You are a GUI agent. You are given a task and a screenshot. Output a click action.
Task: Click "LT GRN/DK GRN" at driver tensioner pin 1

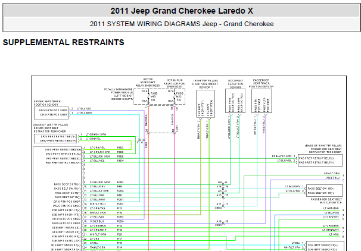[x=96, y=134]
